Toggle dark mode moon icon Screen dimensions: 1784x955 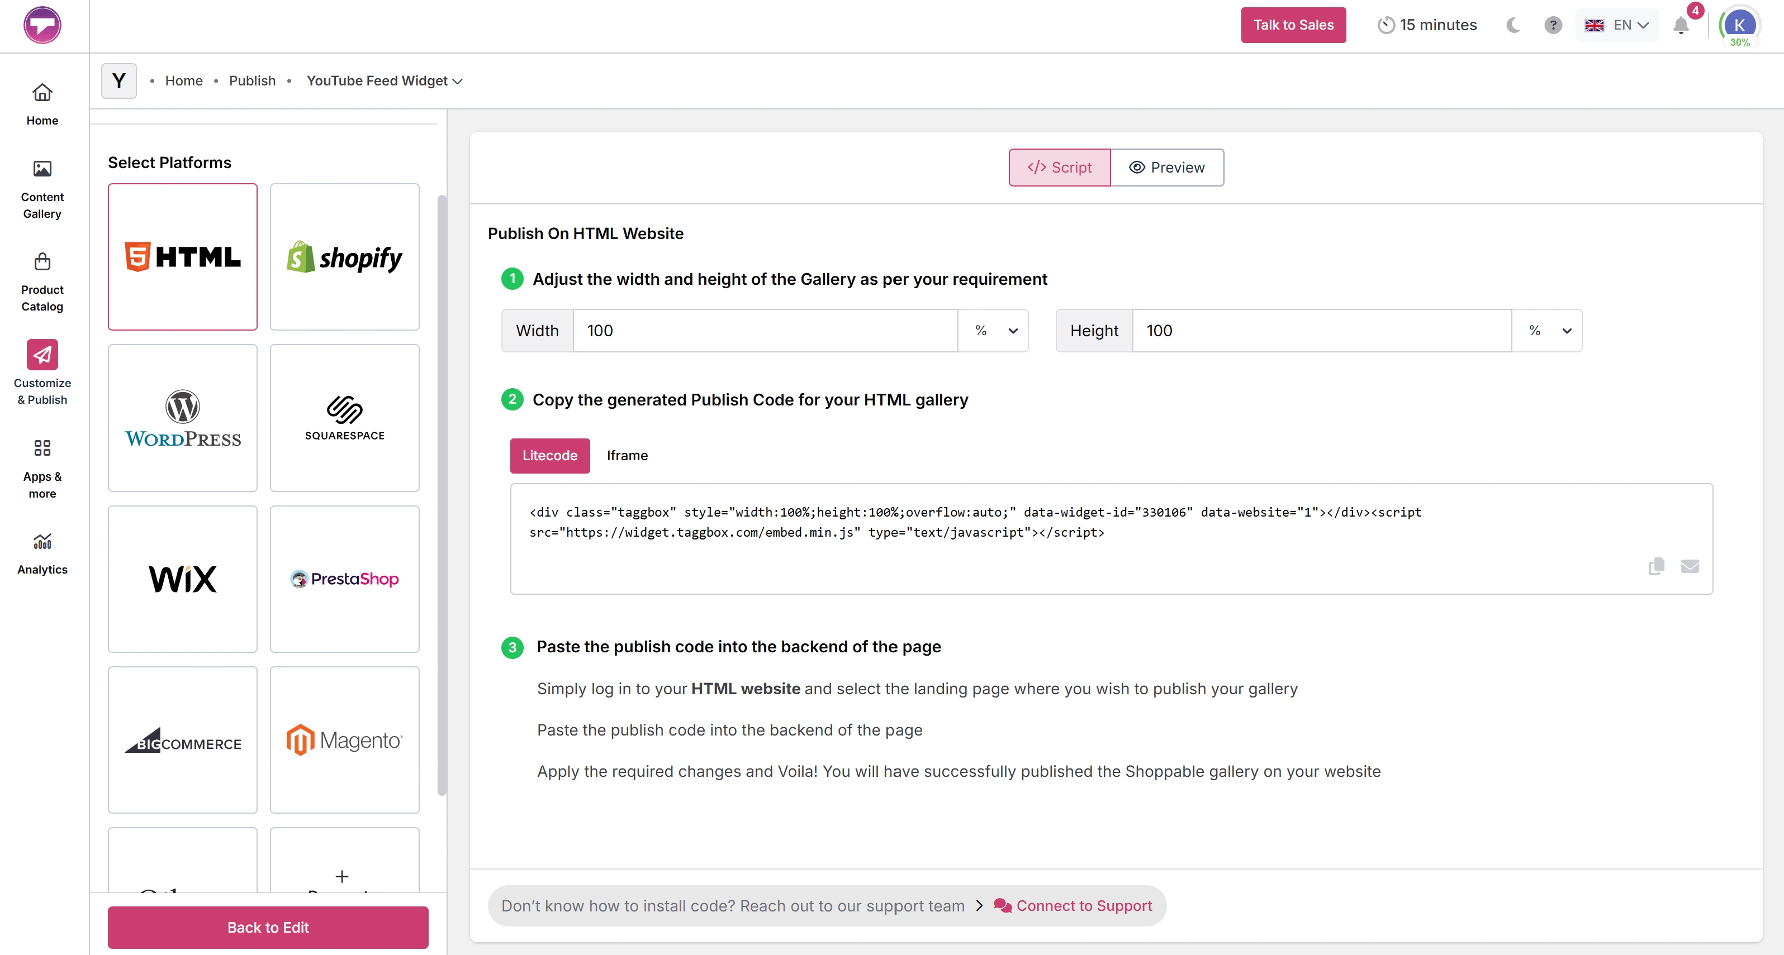(x=1513, y=25)
